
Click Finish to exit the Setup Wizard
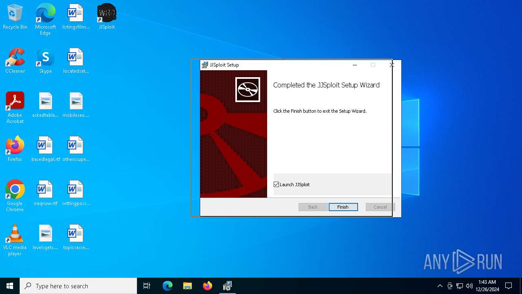pyautogui.click(x=343, y=207)
